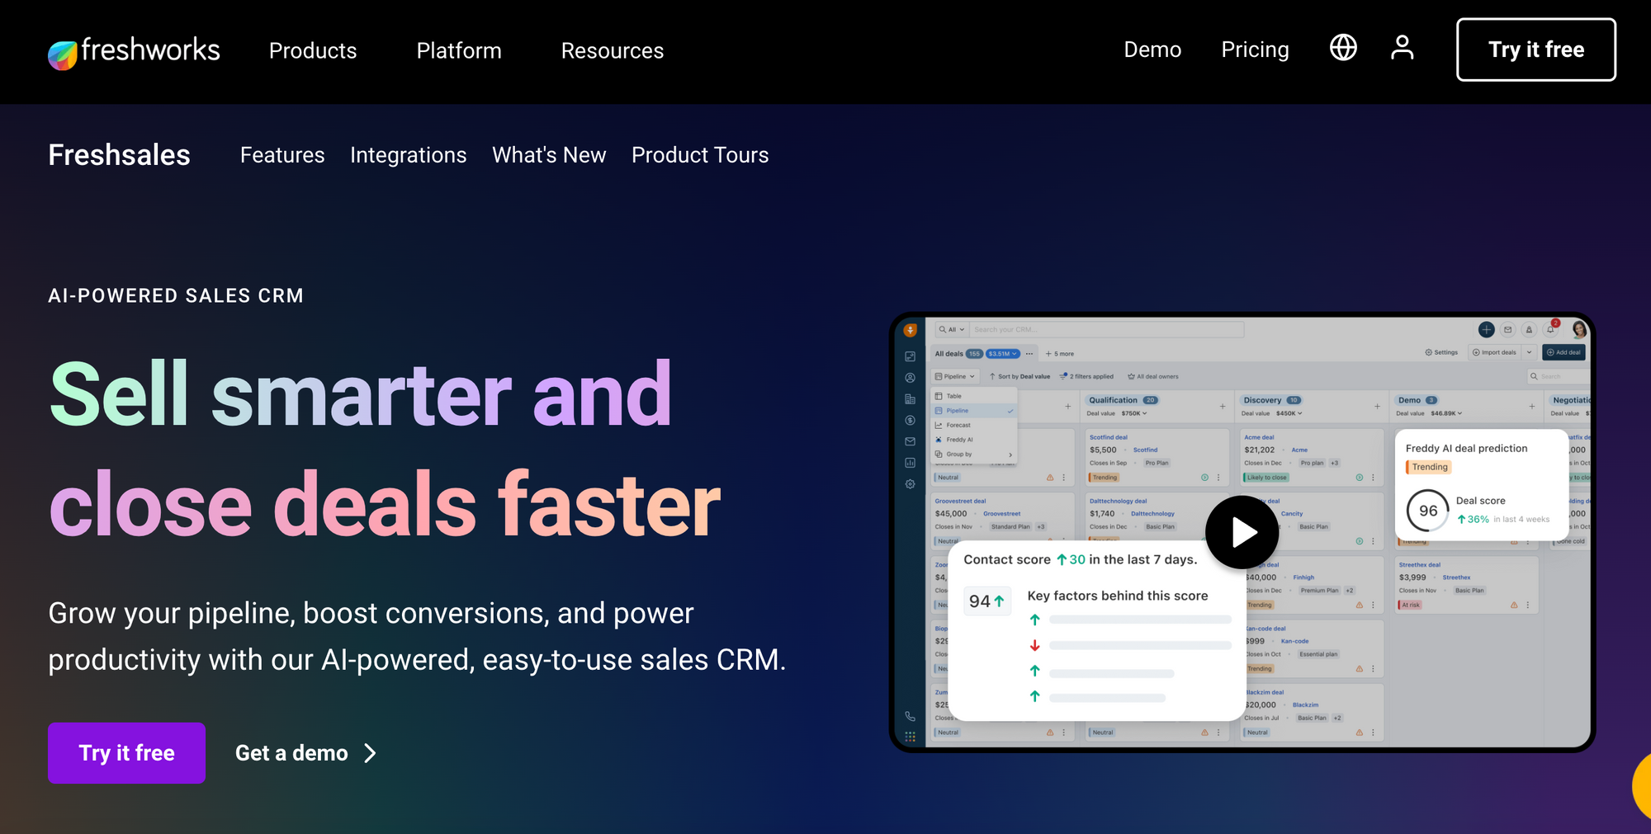Go to the Integrations tab
The height and width of the screenshot is (834, 1651).
[409, 155]
